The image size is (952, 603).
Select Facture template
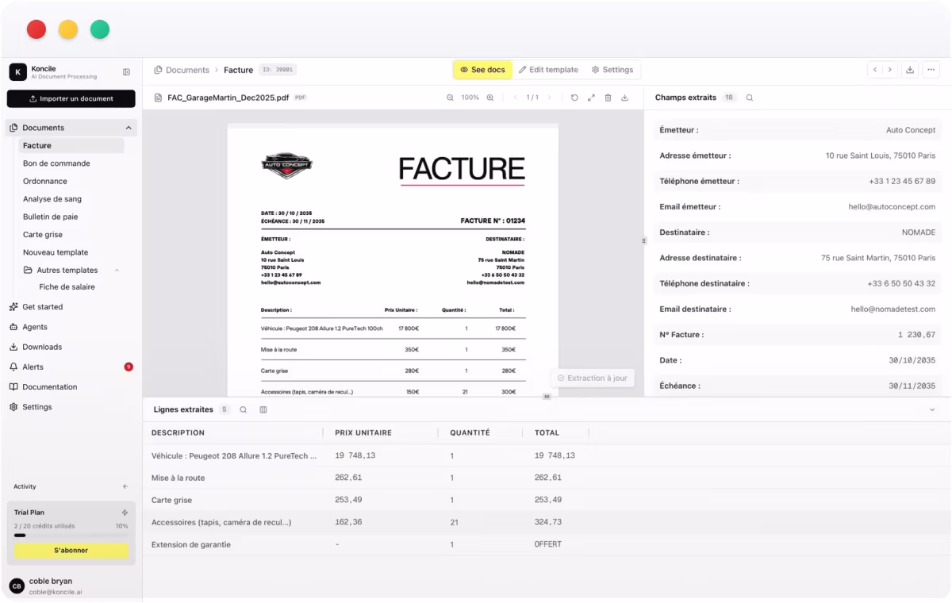(71, 146)
